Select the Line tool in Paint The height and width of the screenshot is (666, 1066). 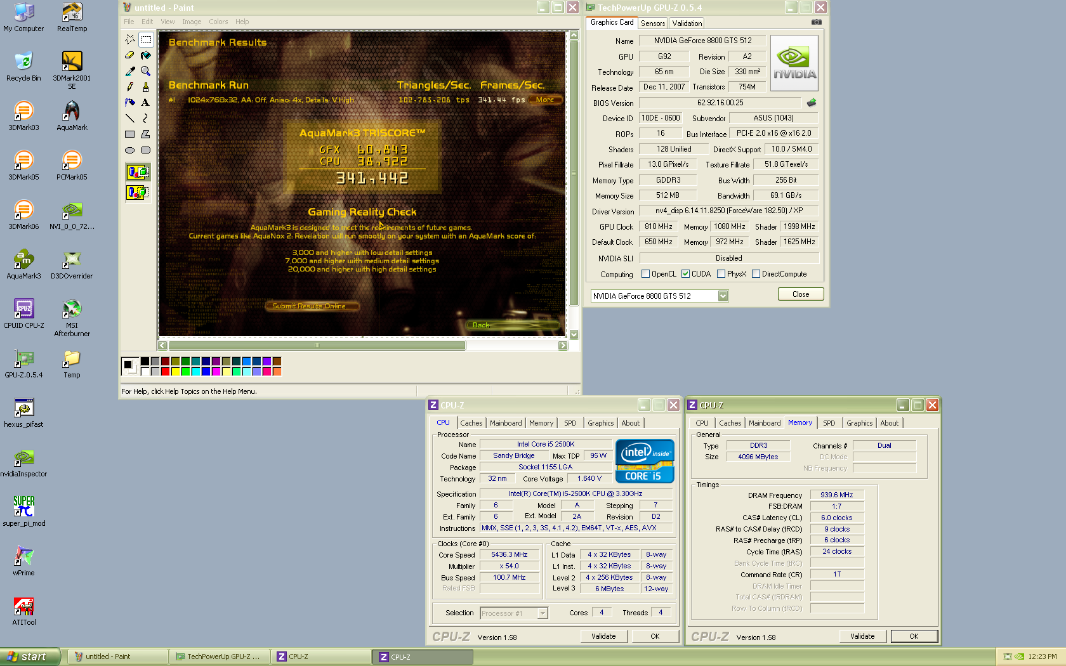tap(130, 118)
